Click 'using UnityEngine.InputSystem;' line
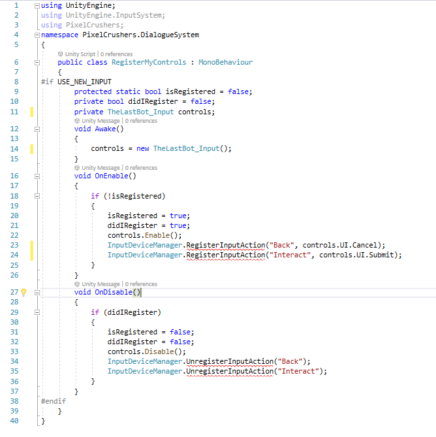 103,15
